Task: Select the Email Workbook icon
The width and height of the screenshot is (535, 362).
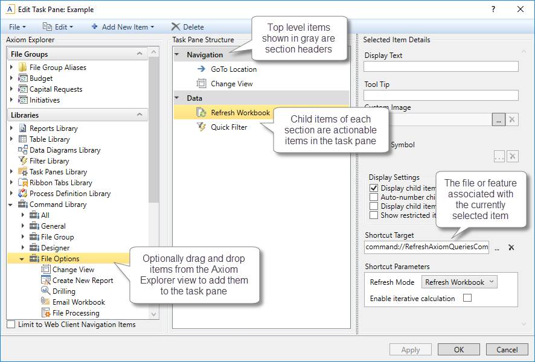Action: (x=45, y=302)
